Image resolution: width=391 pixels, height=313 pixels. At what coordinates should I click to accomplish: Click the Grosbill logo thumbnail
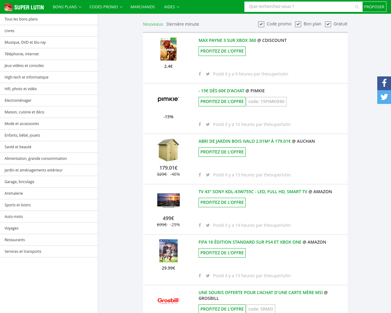click(x=168, y=301)
